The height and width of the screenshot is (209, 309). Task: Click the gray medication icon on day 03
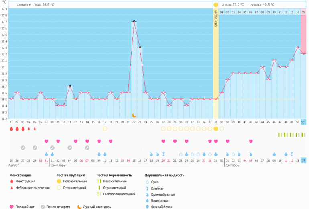point(23,148)
